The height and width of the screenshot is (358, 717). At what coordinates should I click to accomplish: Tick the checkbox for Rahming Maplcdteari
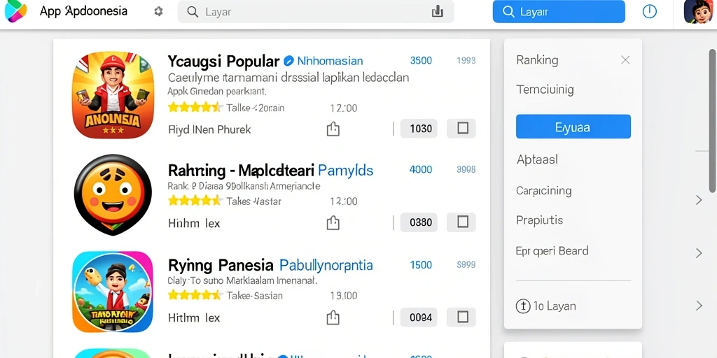tap(462, 222)
